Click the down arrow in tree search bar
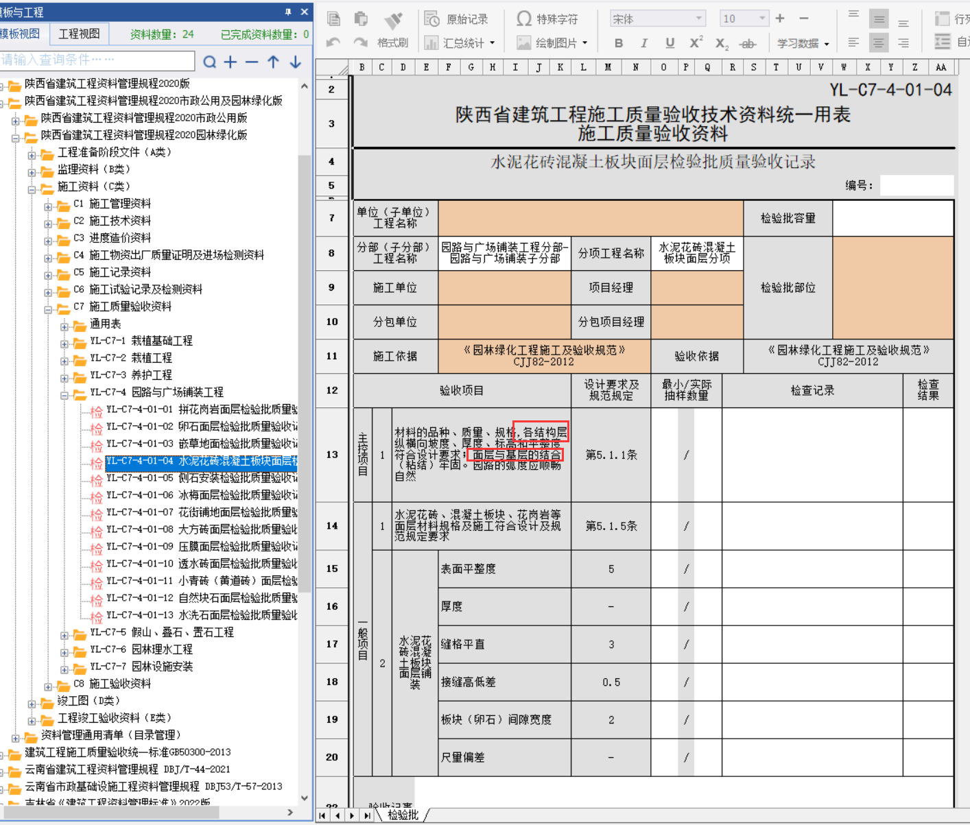This screenshot has width=970, height=825. [x=295, y=62]
